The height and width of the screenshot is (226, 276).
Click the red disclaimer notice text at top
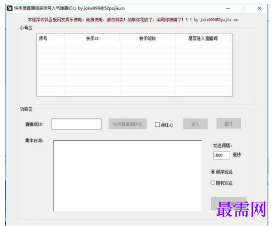133,20
